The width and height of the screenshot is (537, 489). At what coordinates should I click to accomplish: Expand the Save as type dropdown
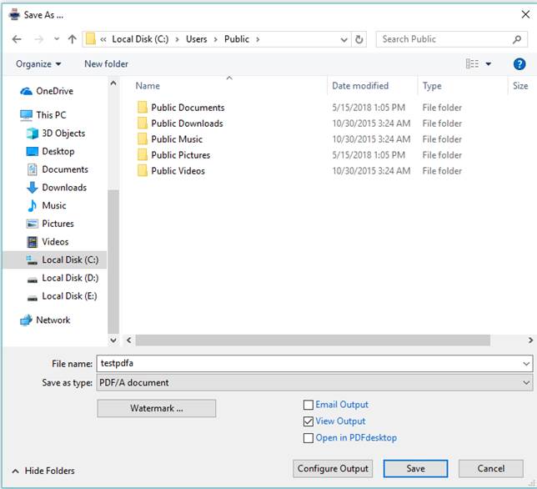(526, 383)
